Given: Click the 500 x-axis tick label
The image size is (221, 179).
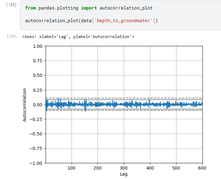Looking at the screenshot, I should [176, 168].
